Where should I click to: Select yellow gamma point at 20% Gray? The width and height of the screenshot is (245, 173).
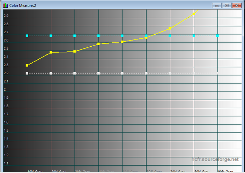coord(51,52)
